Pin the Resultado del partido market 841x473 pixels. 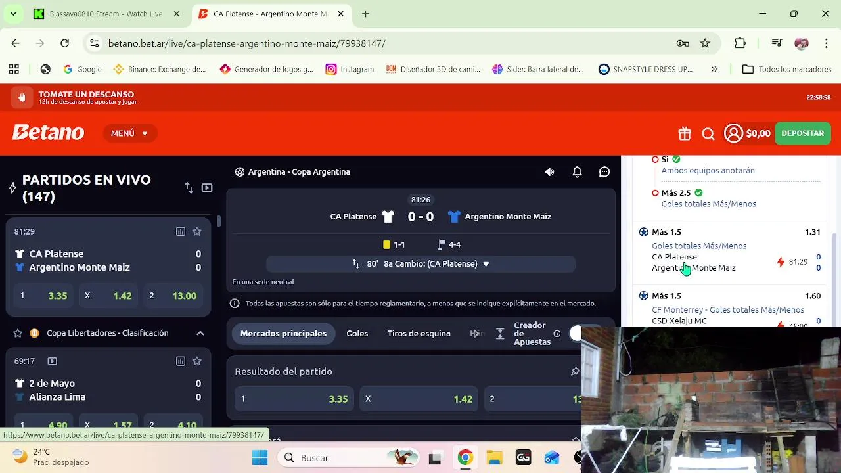point(575,372)
